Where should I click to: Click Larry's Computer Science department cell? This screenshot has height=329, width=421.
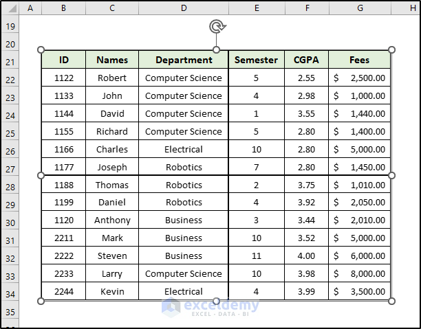[184, 273]
